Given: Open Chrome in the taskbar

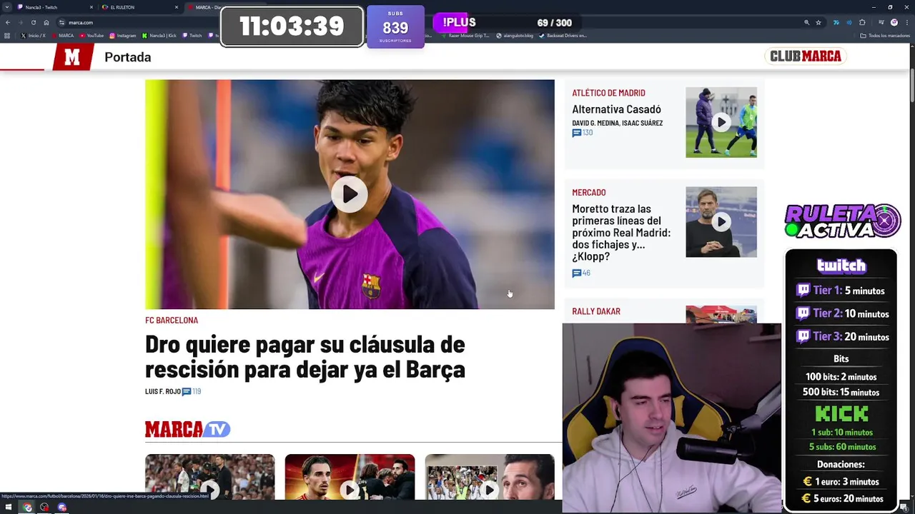Looking at the screenshot, I should 27,508.
